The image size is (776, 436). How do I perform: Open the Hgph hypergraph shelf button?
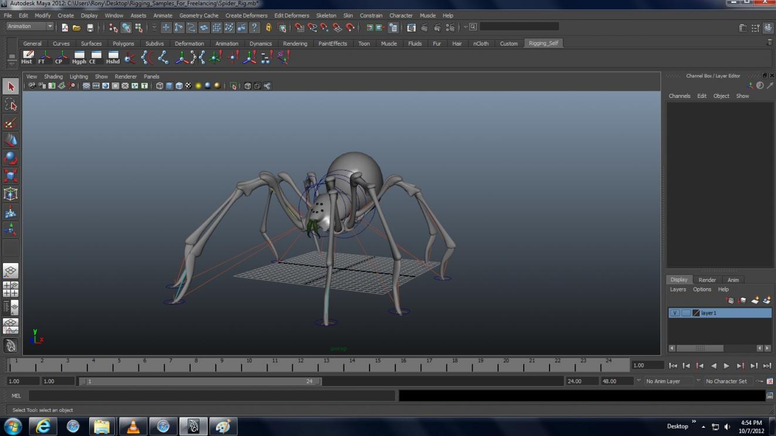(x=79, y=57)
